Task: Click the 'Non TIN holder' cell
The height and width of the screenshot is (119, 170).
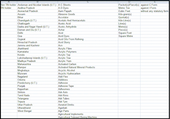Action: [9, 5]
